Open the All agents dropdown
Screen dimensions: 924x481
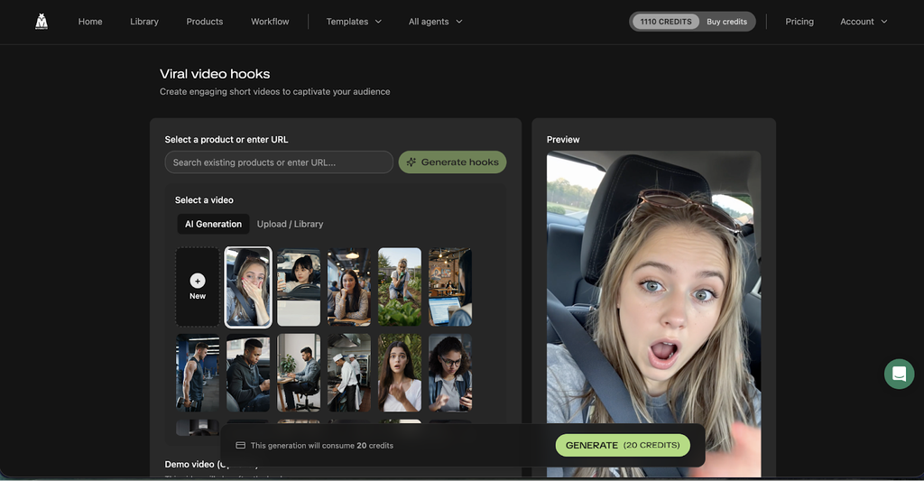point(435,22)
